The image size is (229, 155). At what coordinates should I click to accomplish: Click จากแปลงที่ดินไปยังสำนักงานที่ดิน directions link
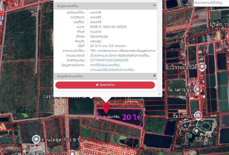tap(112, 70)
